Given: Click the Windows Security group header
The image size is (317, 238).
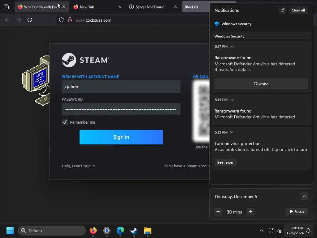Looking at the screenshot, I should tap(261, 36).
